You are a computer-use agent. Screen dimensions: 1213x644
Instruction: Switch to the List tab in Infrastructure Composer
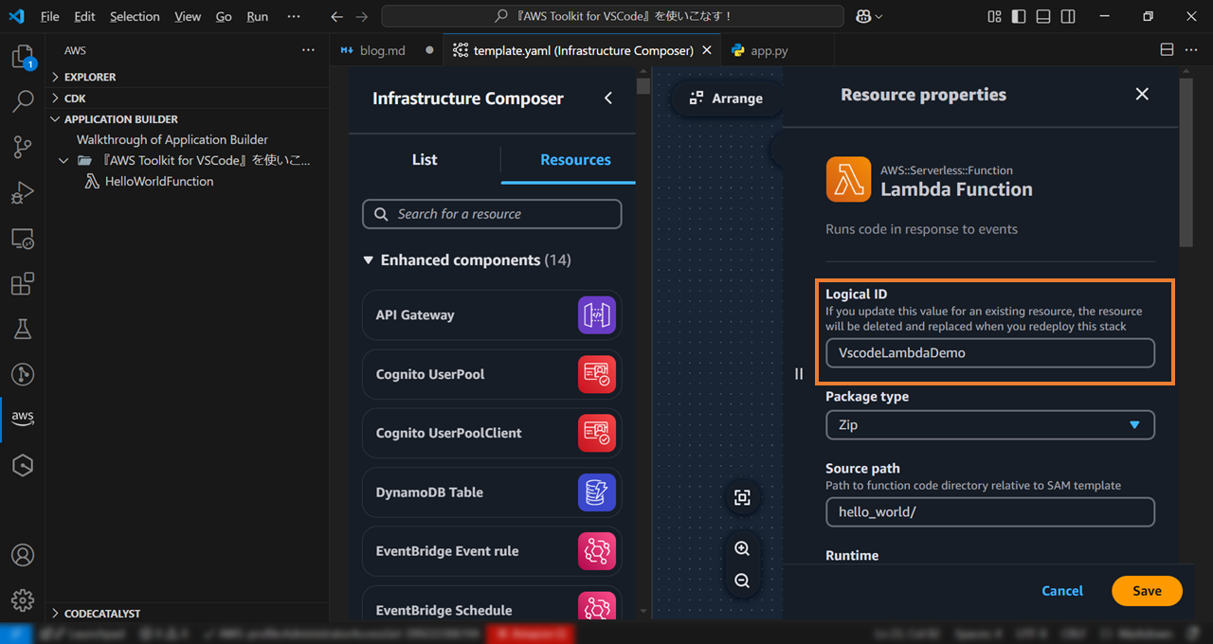pyautogui.click(x=424, y=159)
